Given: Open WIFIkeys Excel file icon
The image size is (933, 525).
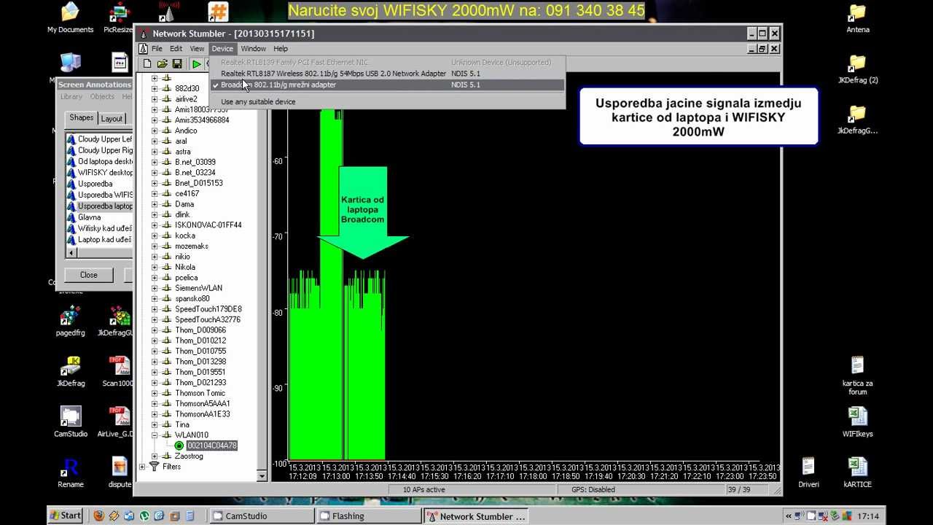Looking at the screenshot, I should (x=857, y=421).
